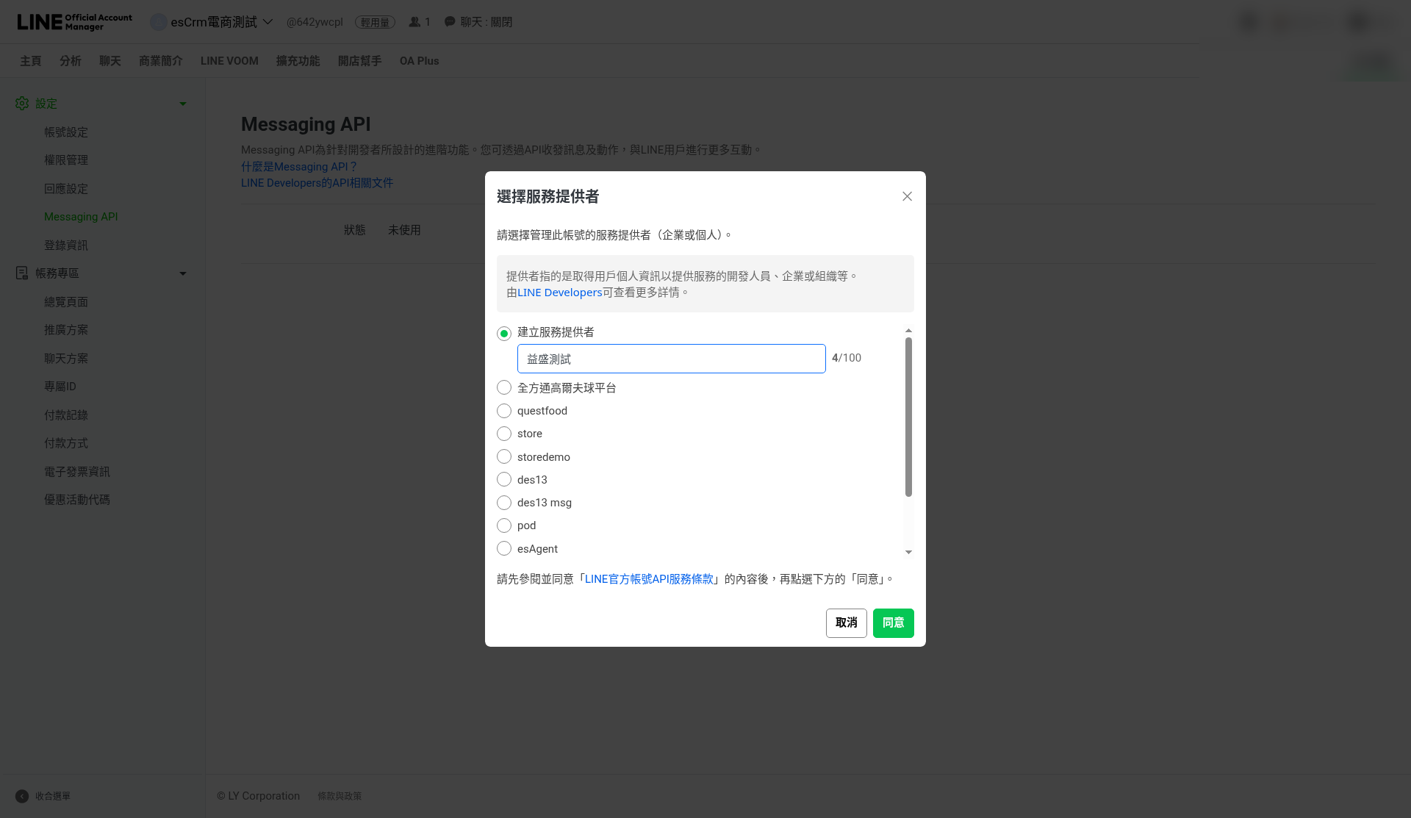Click the invoice icon beside 帳務專區
This screenshot has height=818, width=1411.
coord(22,273)
